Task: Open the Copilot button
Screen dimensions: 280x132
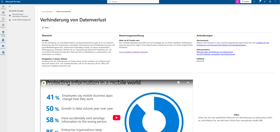Action: coord(246,1)
